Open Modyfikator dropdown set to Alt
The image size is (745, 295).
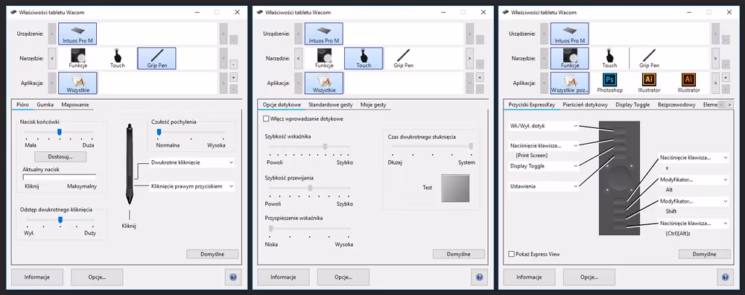693,180
